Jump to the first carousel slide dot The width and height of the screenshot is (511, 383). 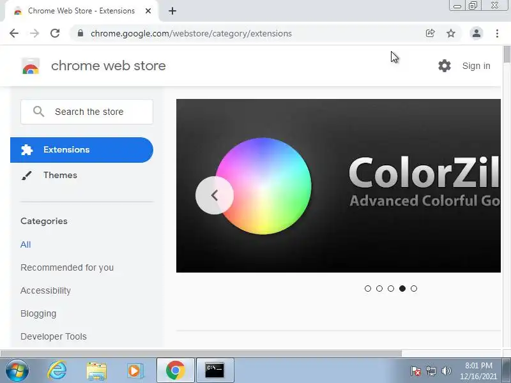point(368,289)
